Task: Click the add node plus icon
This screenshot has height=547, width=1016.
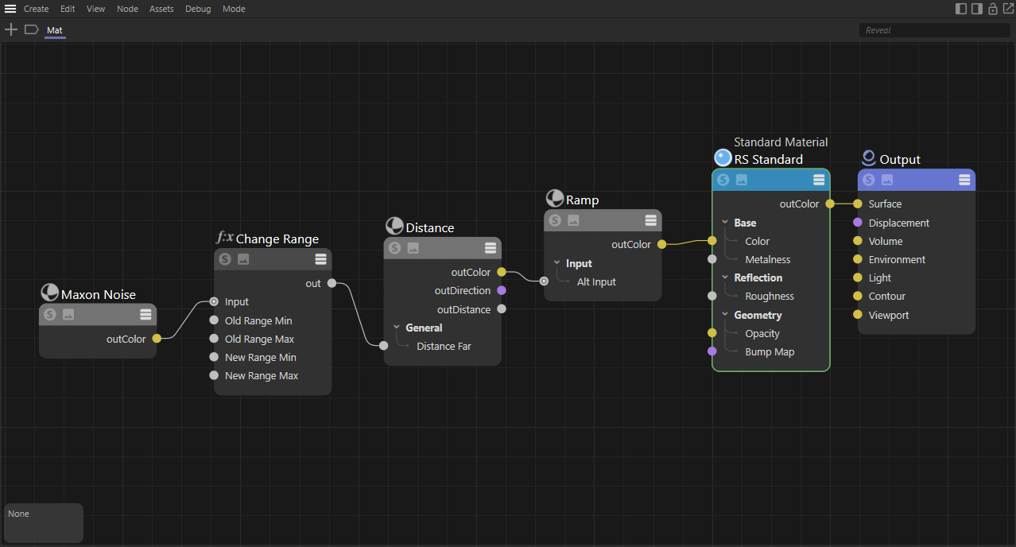Action: click(11, 29)
